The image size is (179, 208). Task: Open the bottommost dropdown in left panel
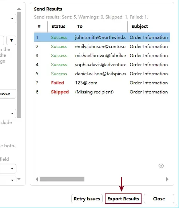[x=12, y=180]
